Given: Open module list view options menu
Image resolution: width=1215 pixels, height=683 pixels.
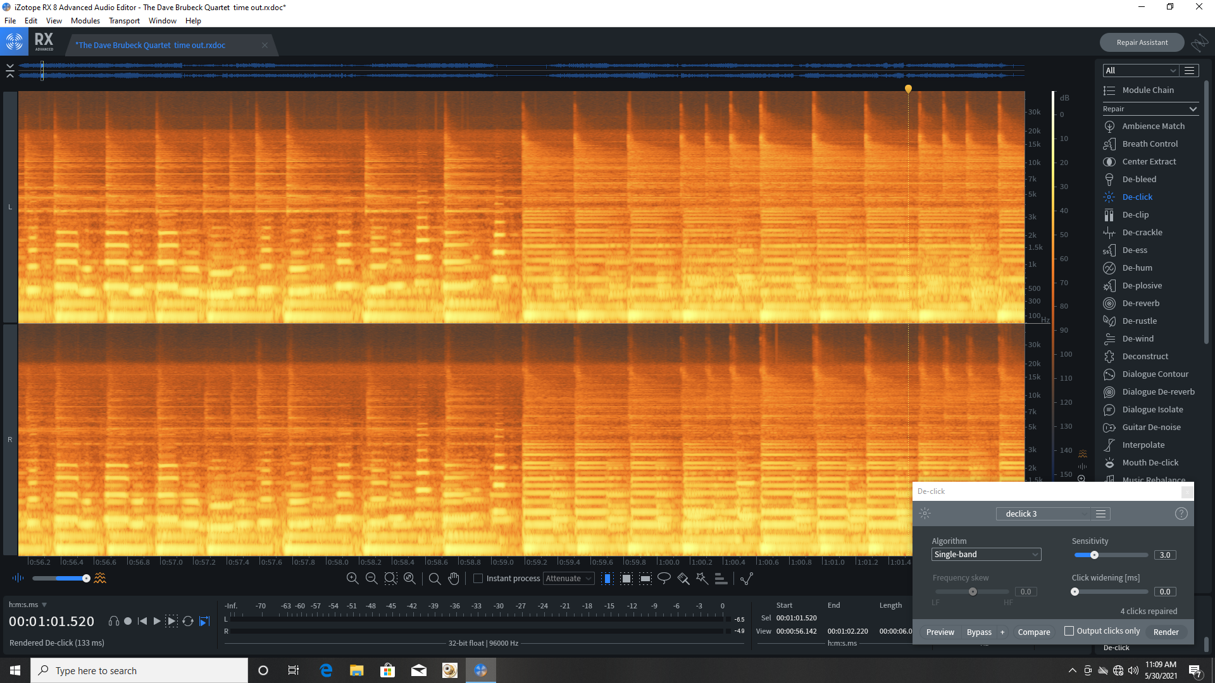Looking at the screenshot, I should [x=1189, y=70].
